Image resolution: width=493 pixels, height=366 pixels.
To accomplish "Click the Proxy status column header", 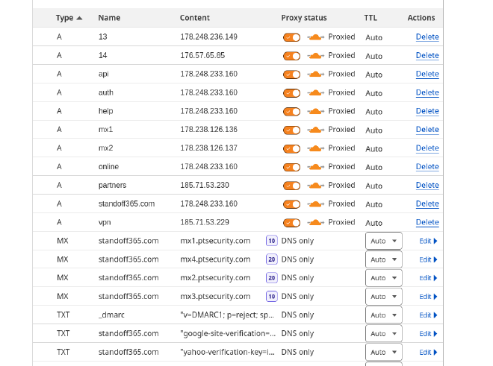I will pos(304,18).
